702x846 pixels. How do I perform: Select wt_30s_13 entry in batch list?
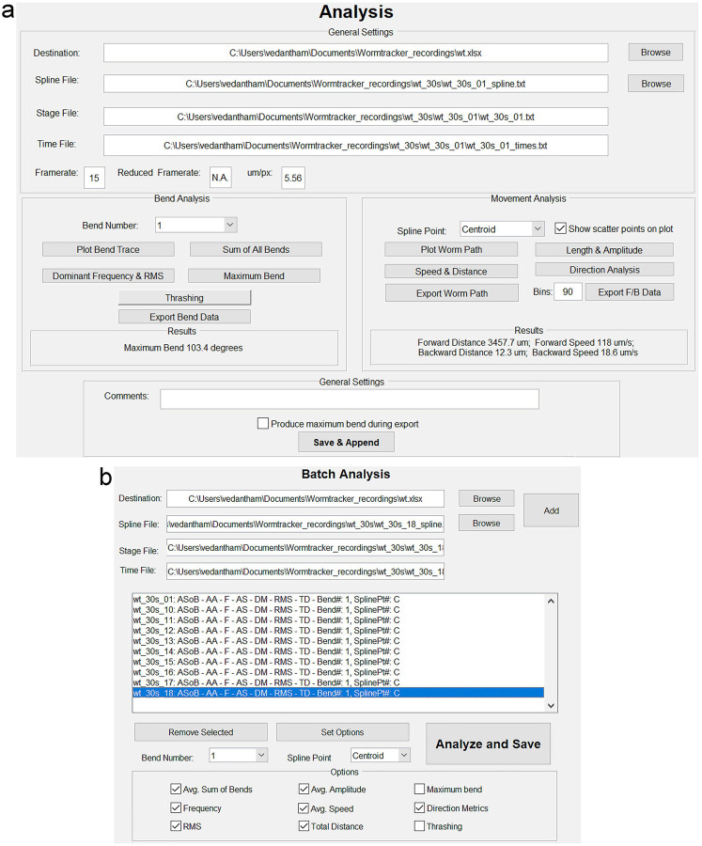pyautogui.click(x=338, y=641)
